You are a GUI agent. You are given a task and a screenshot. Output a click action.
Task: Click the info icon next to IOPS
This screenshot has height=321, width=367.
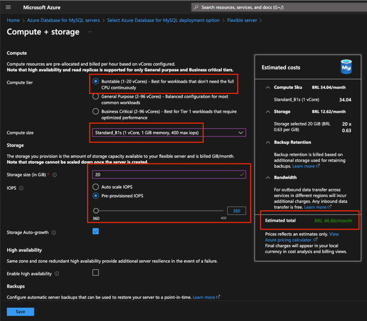(x=21, y=188)
